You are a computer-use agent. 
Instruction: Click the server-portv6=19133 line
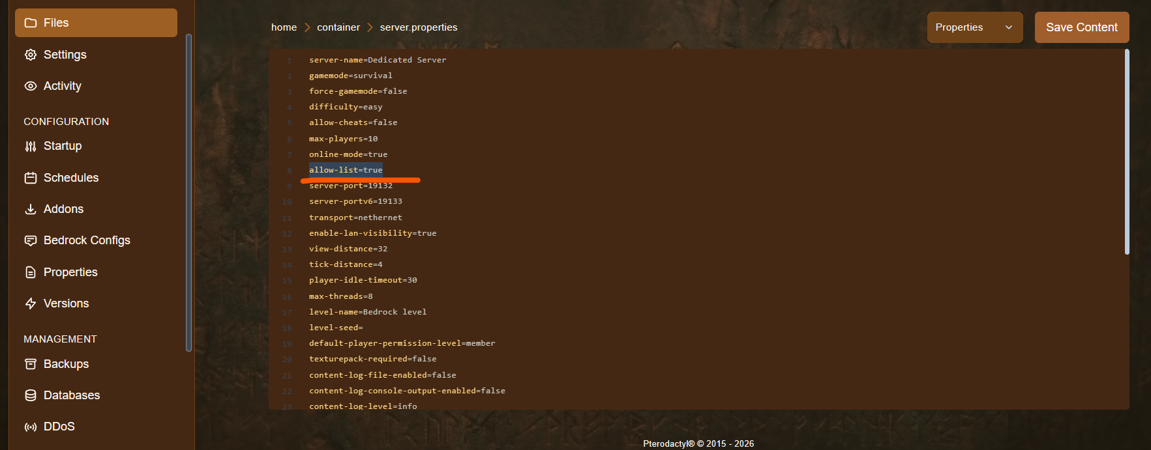tap(355, 201)
